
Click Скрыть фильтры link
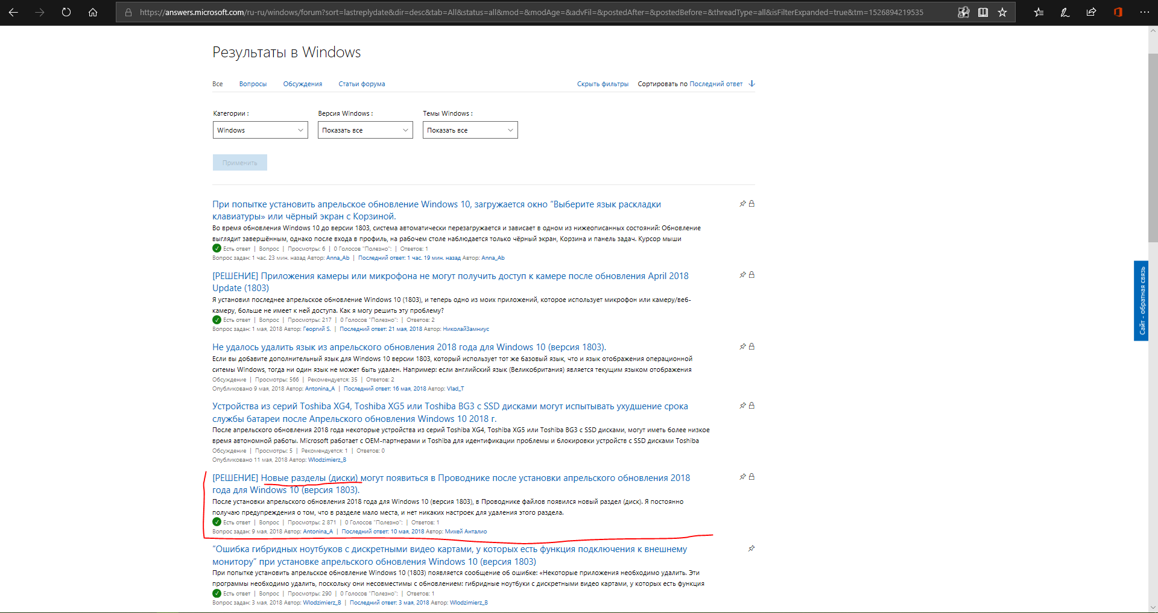603,84
